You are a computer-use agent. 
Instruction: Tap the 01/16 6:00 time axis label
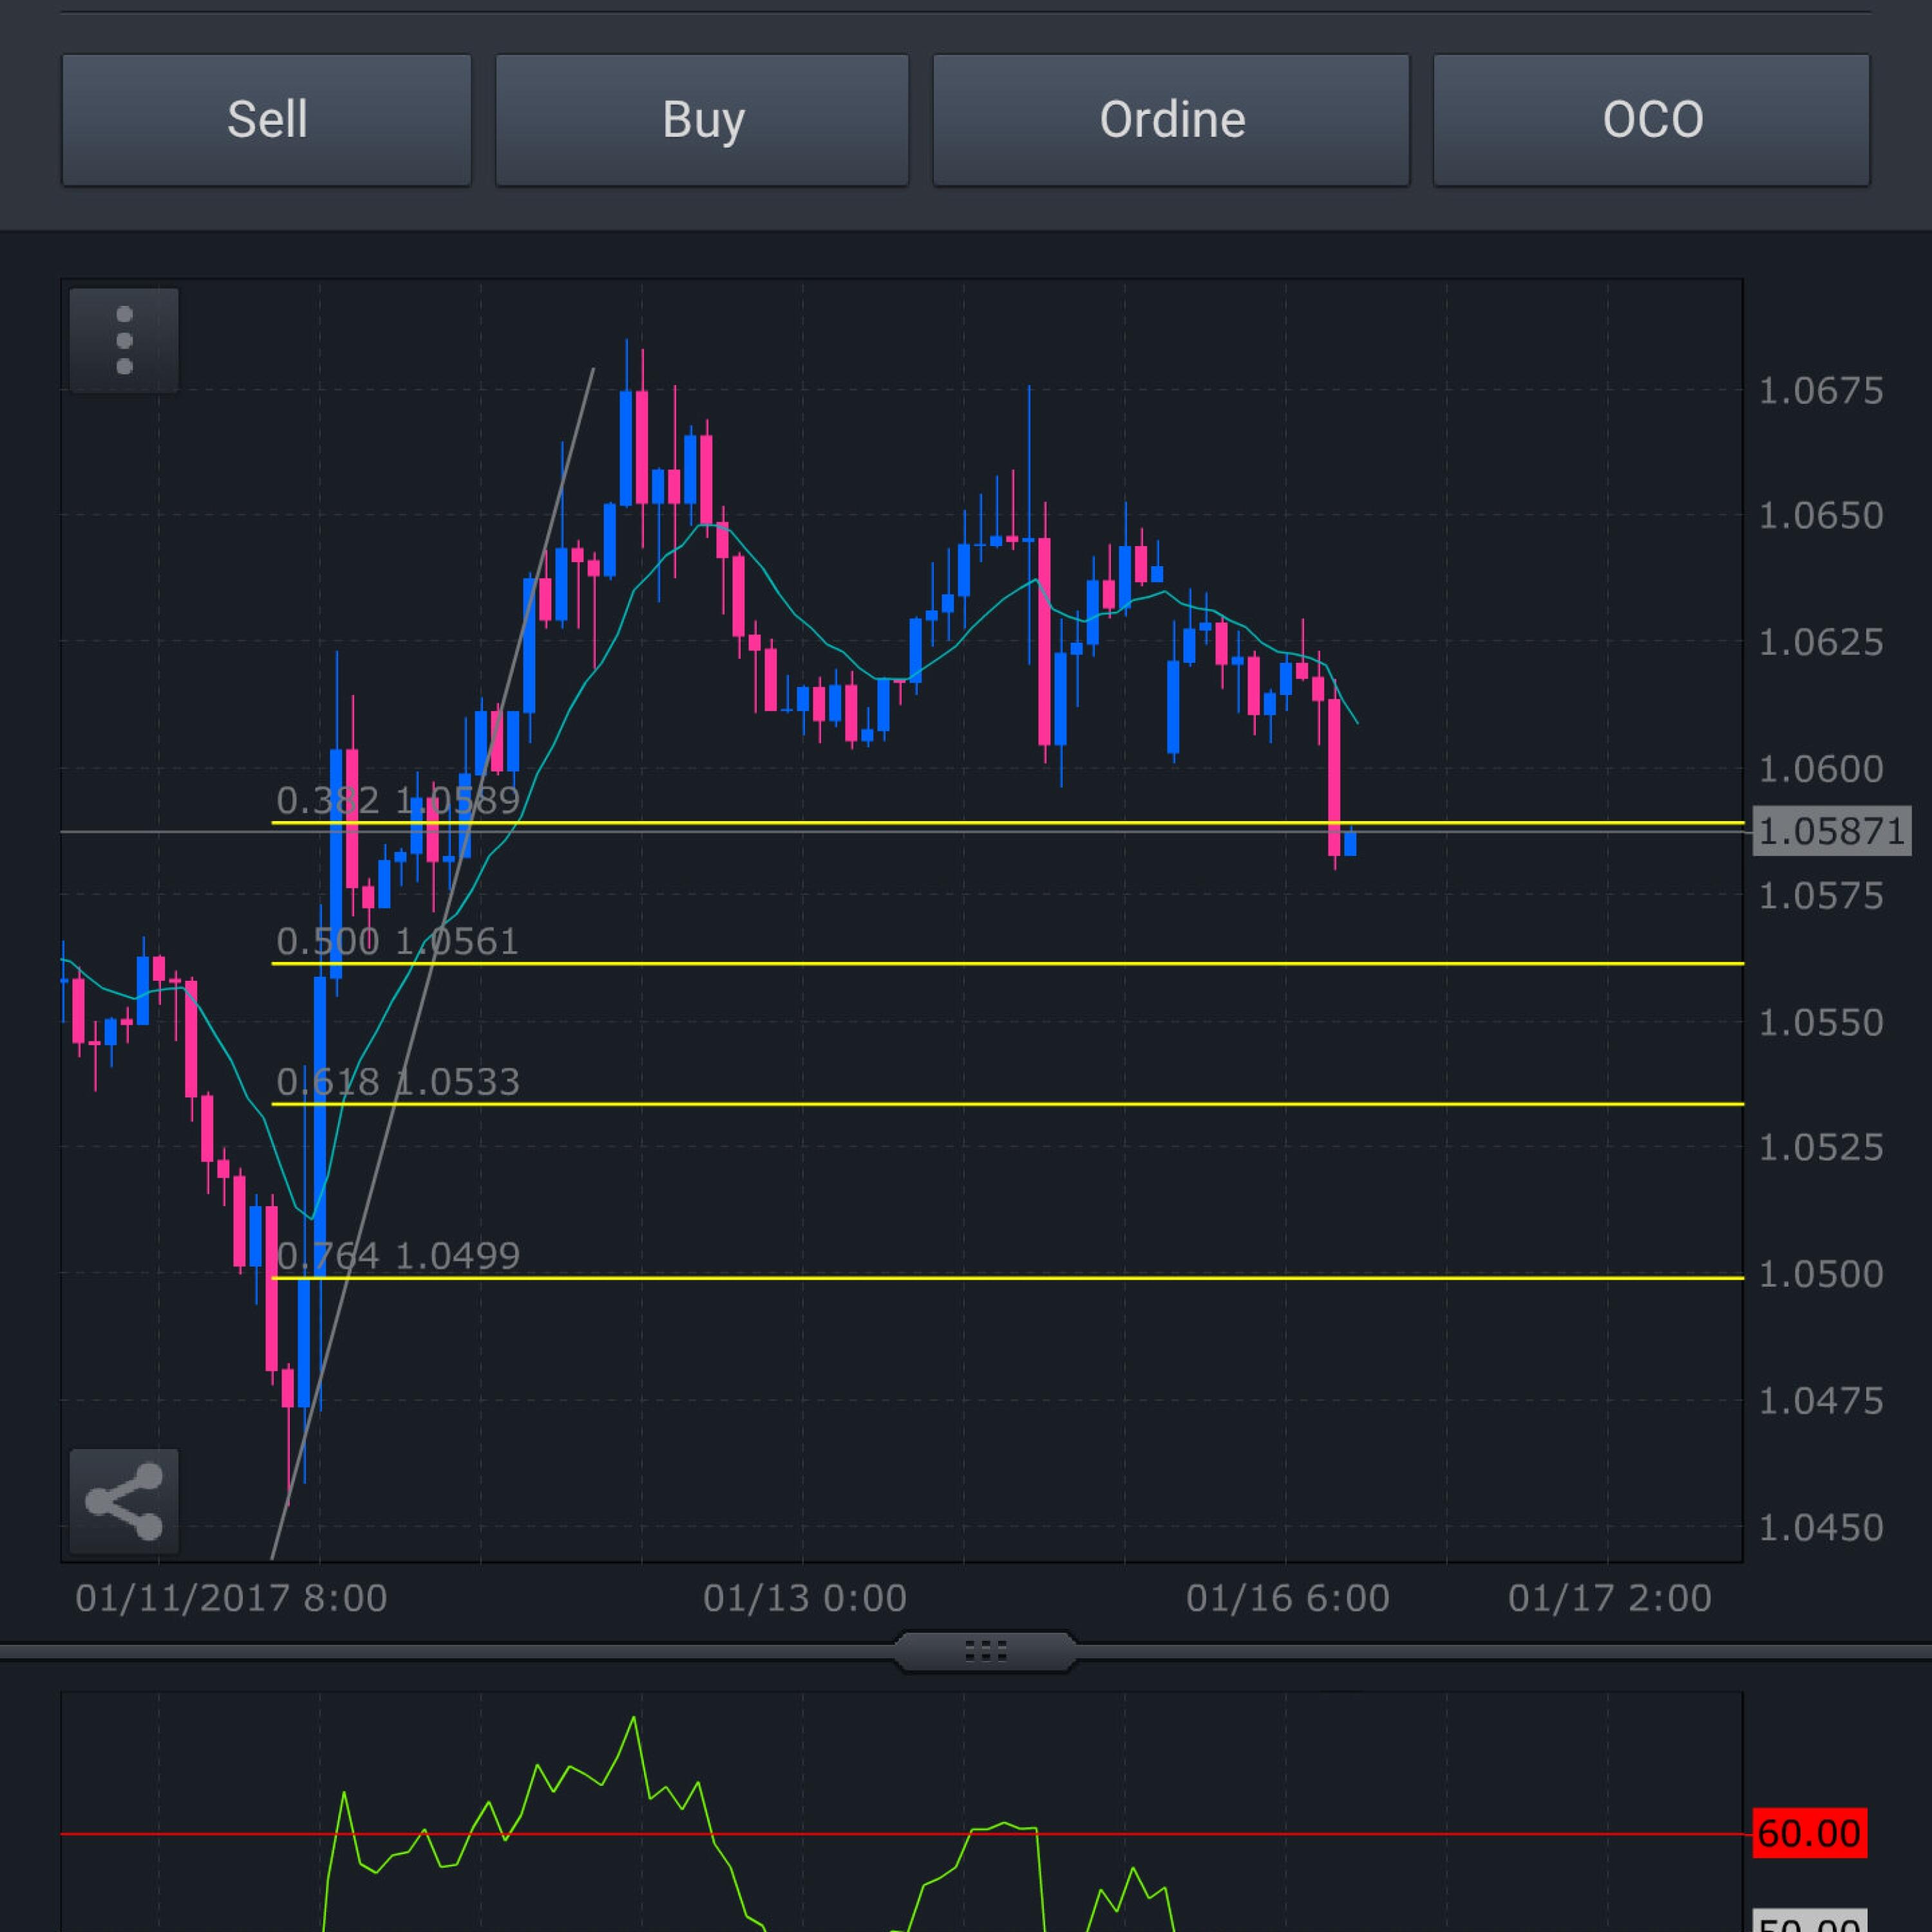coord(1287,1598)
